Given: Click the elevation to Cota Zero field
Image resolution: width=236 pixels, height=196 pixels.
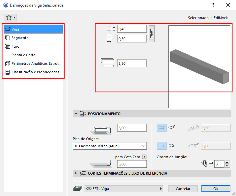Looking at the screenshot, I should (x=132, y=164).
